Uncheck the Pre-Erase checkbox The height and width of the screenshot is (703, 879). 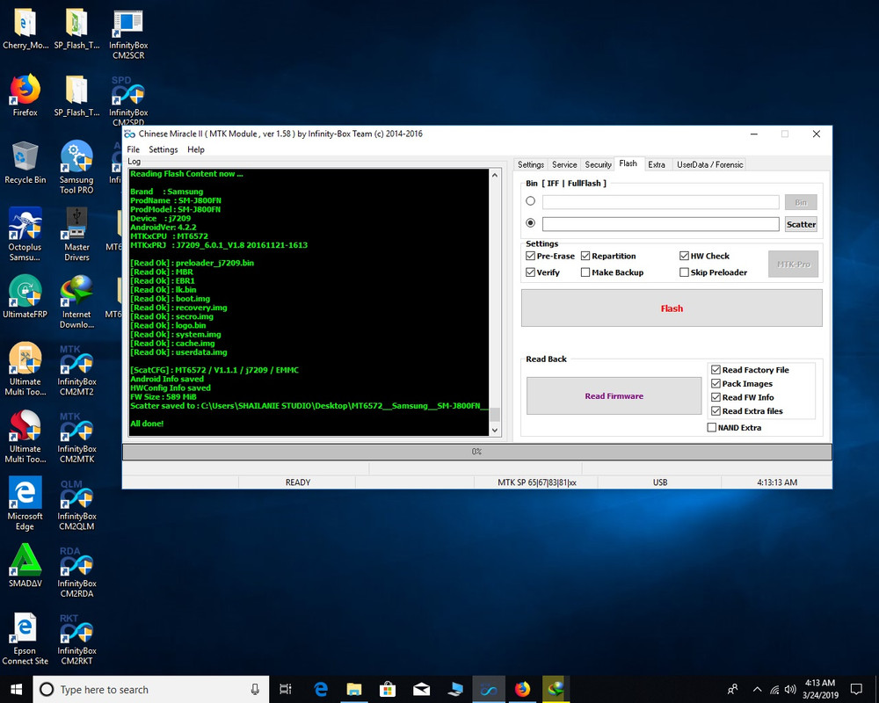[531, 256]
